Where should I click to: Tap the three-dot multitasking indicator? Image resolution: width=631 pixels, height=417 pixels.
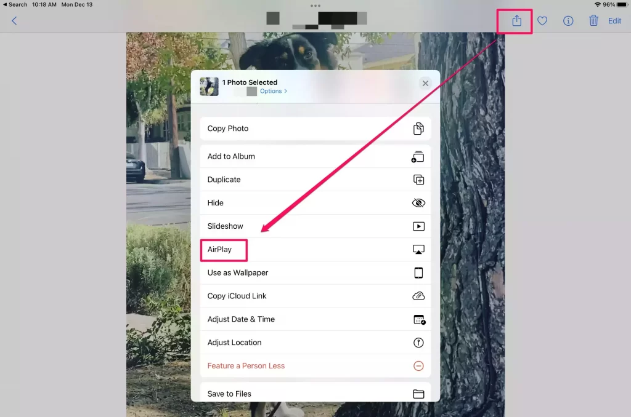click(x=315, y=6)
